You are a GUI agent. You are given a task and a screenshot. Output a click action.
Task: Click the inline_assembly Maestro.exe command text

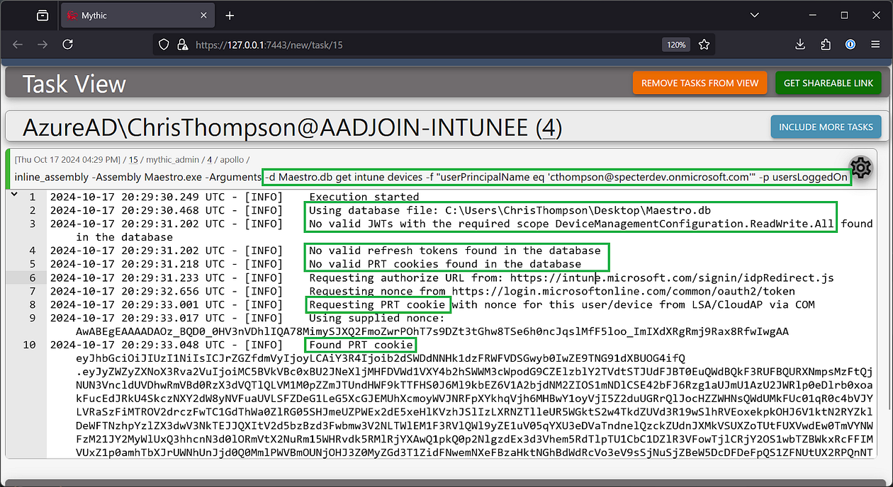click(431, 177)
